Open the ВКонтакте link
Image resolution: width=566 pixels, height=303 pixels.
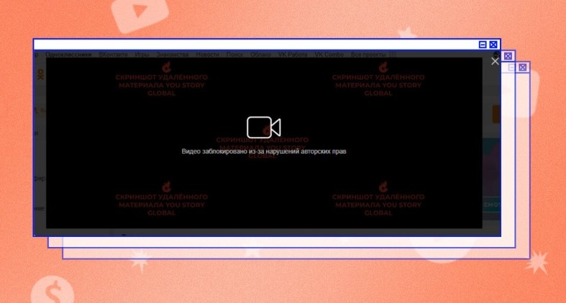point(114,55)
